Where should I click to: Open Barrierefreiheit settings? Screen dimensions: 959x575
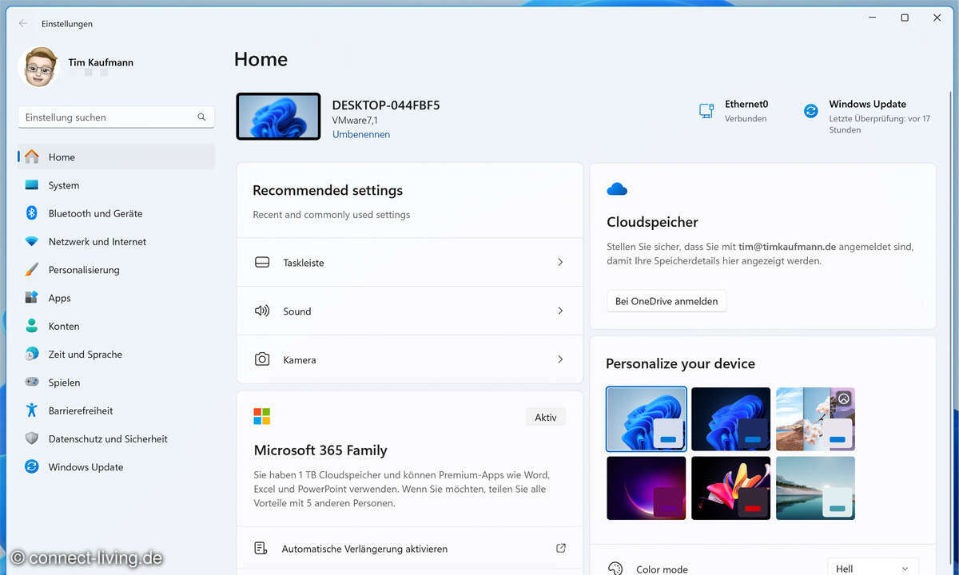pos(117,410)
